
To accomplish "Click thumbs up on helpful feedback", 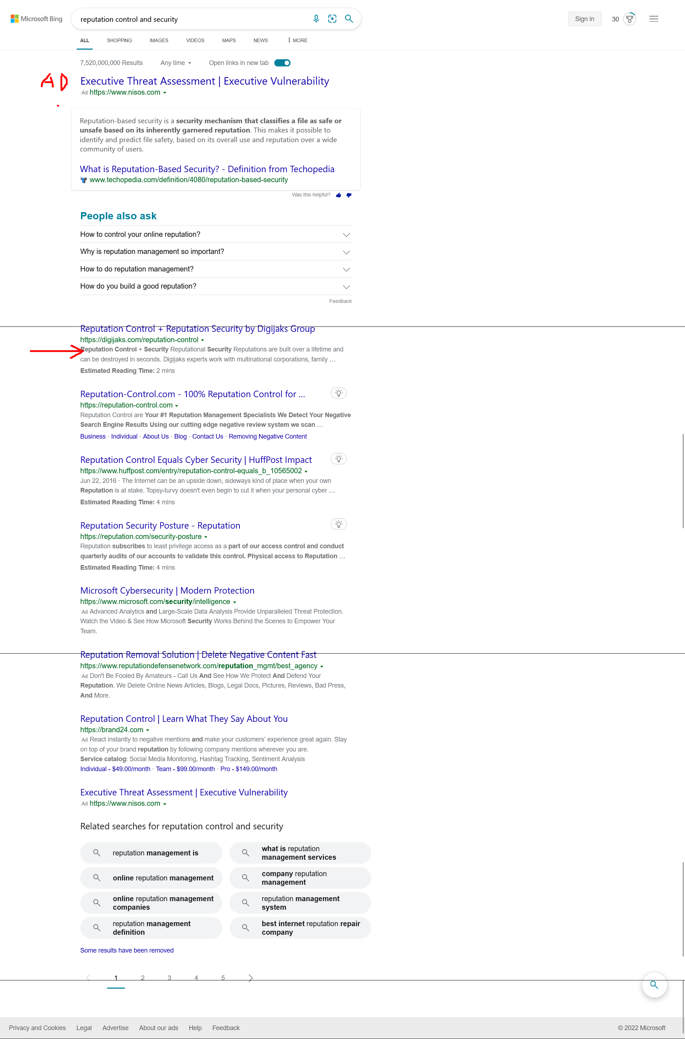I will 339,195.
